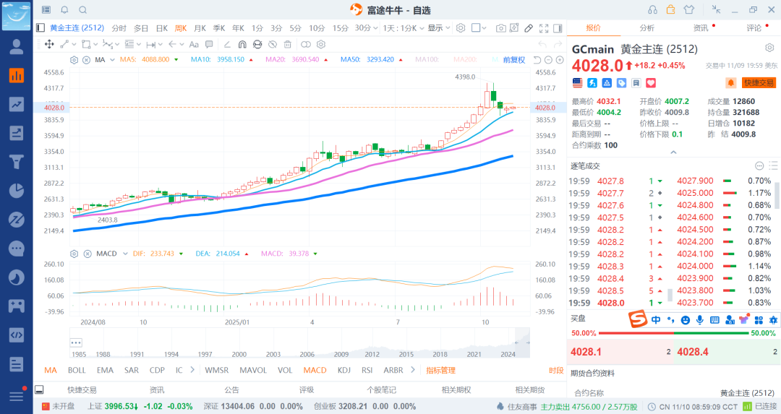781x414 pixels.
Task: Open the search magnifier in title bar
Action: [82, 10]
